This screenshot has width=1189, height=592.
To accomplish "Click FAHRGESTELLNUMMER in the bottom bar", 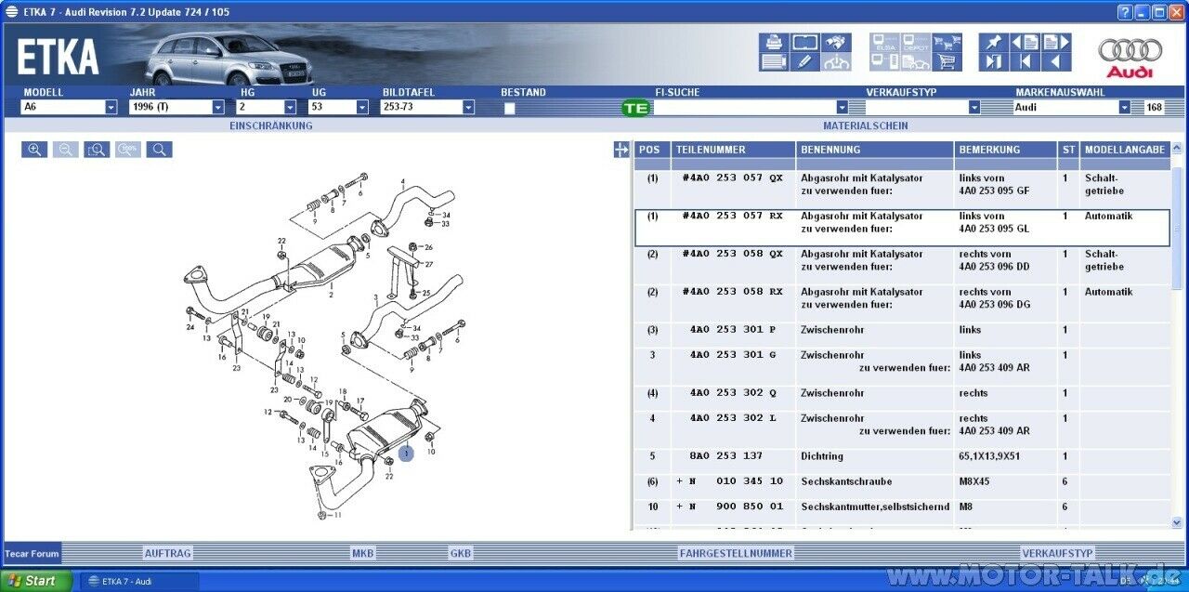I will (x=736, y=553).
